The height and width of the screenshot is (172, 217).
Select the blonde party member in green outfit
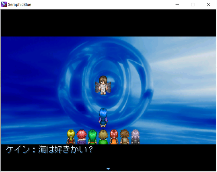coord(103,137)
